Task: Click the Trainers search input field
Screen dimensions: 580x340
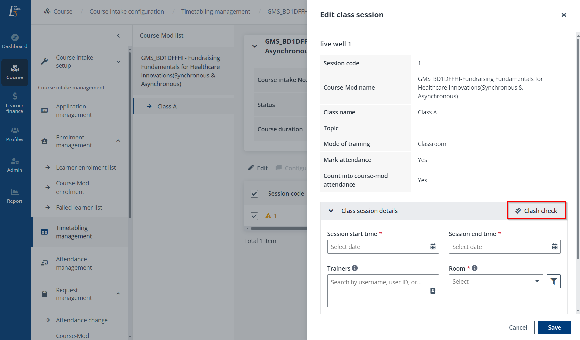Action: pos(377,282)
